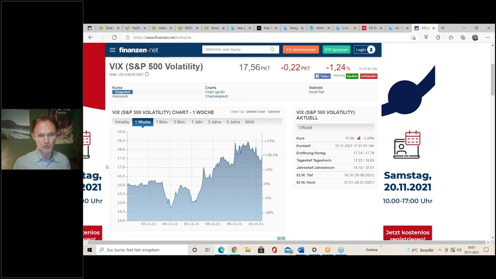Viewport: 496px width, 279px height.
Task: Open Settings gear in the taskbar
Action: pyautogui.click(x=314, y=250)
